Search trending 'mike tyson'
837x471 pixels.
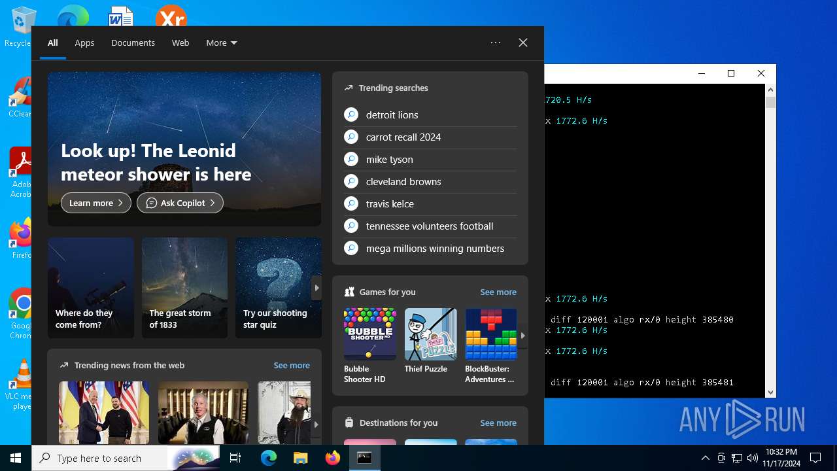pos(430,160)
